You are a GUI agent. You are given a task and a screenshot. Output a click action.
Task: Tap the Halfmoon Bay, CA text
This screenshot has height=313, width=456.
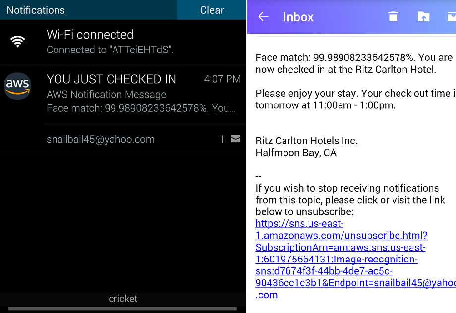pos(296,153)
